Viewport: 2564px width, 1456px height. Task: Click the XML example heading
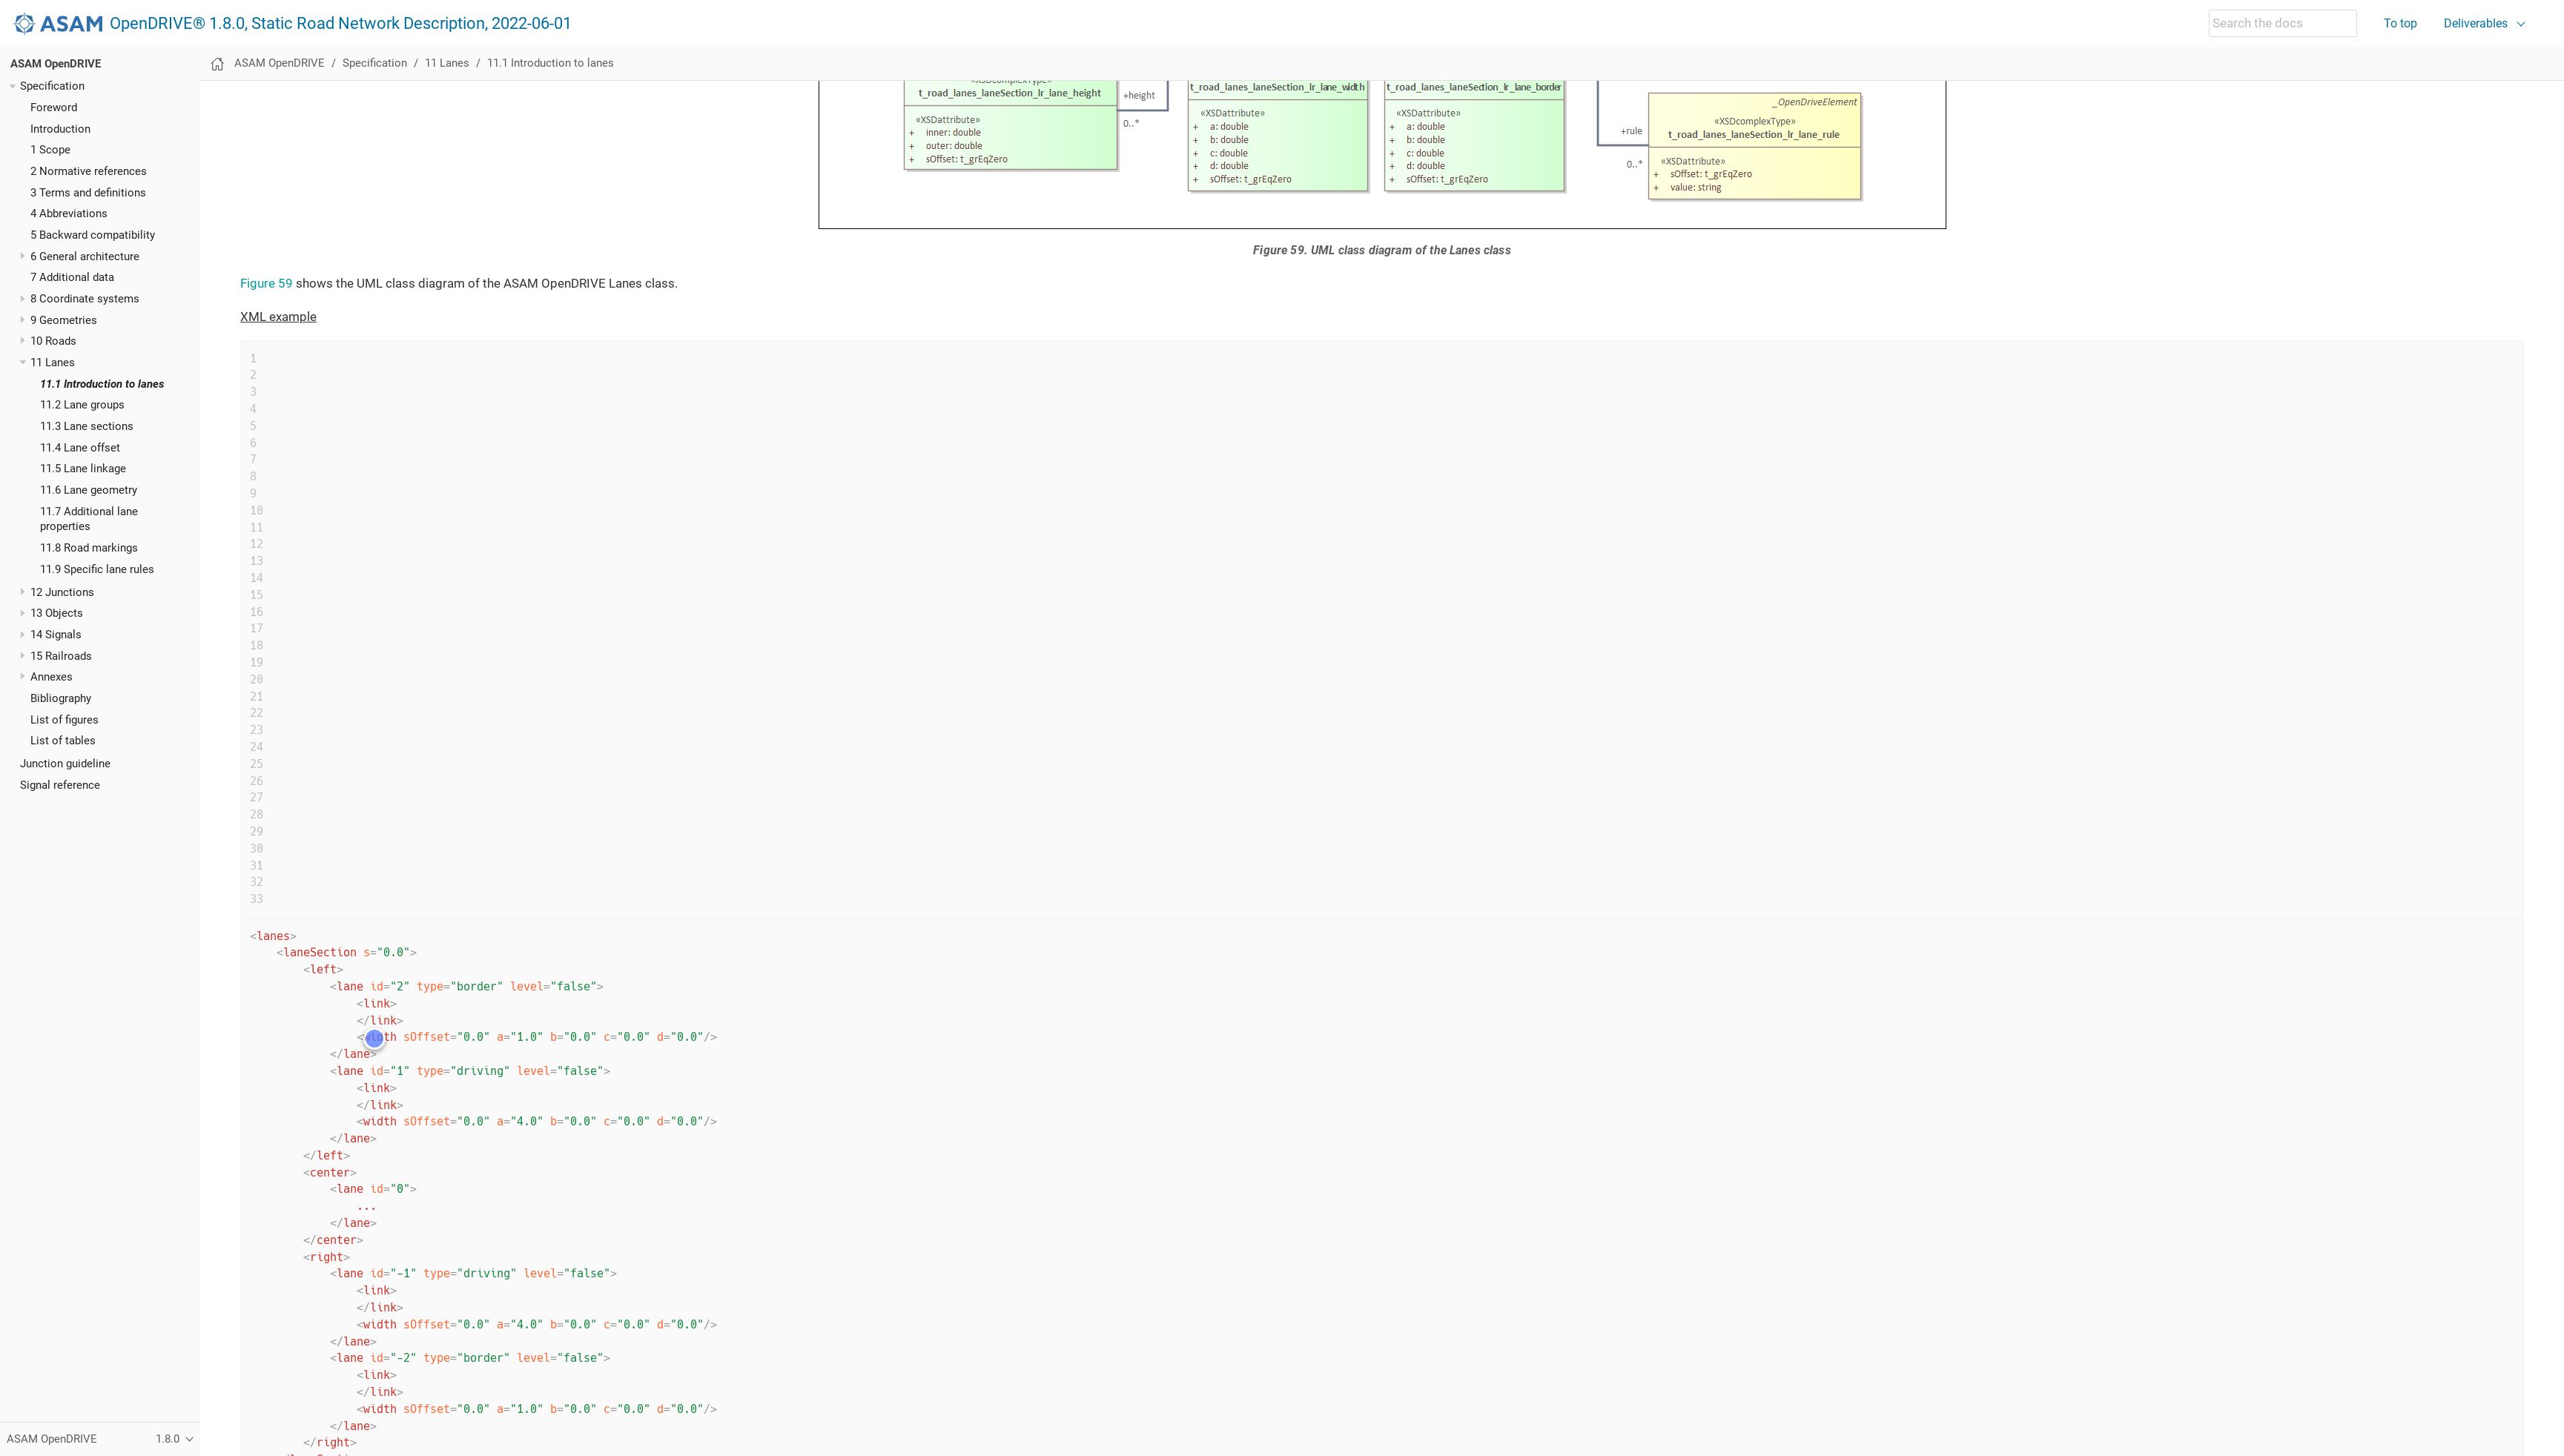278,317
